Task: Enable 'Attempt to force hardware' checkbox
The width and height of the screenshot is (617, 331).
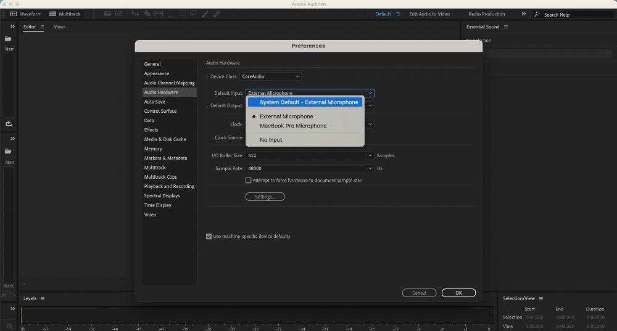Action: point(249,181)
